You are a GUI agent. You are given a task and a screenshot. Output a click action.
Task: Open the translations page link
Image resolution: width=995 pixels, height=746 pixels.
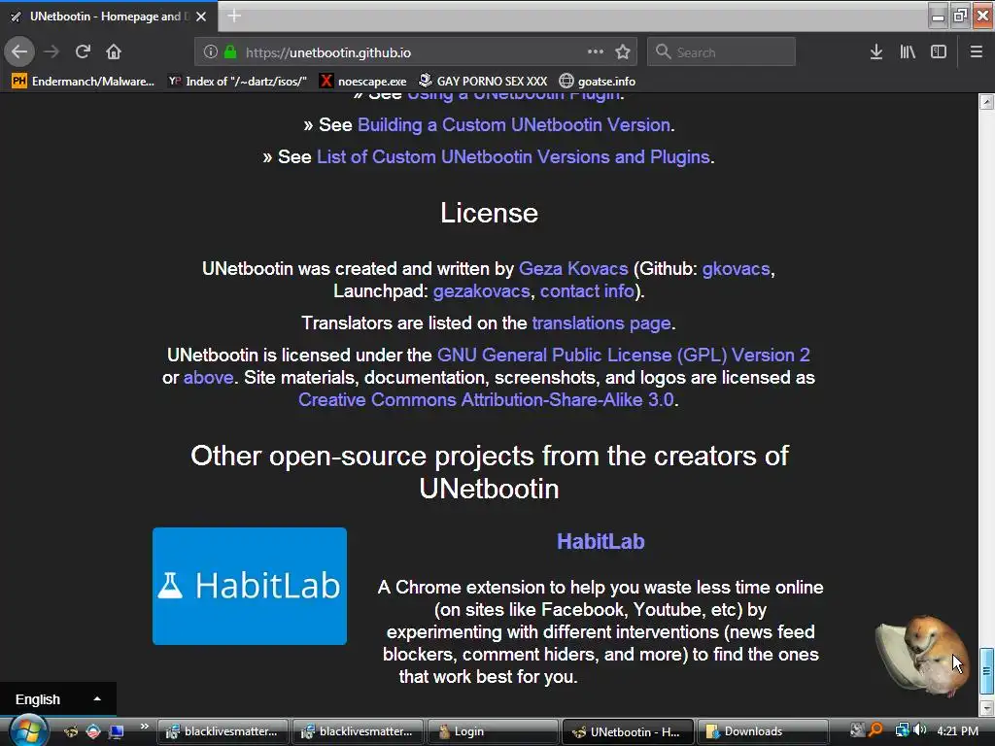coord(601,323)
